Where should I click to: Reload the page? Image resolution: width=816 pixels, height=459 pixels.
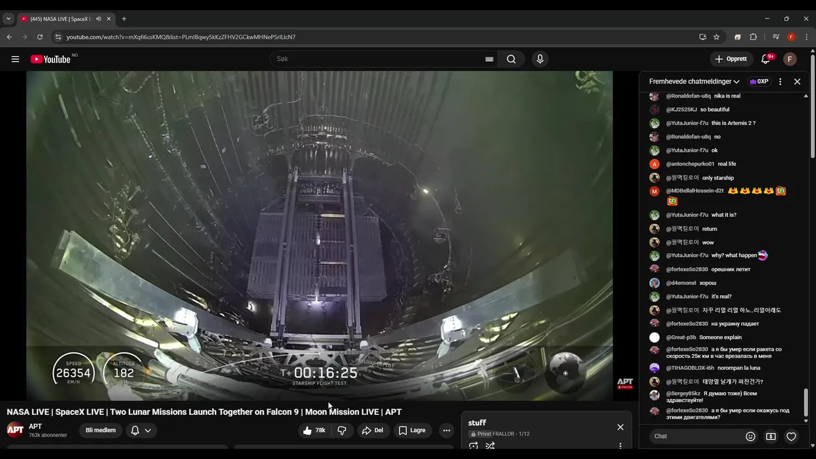tap(40, 37)
